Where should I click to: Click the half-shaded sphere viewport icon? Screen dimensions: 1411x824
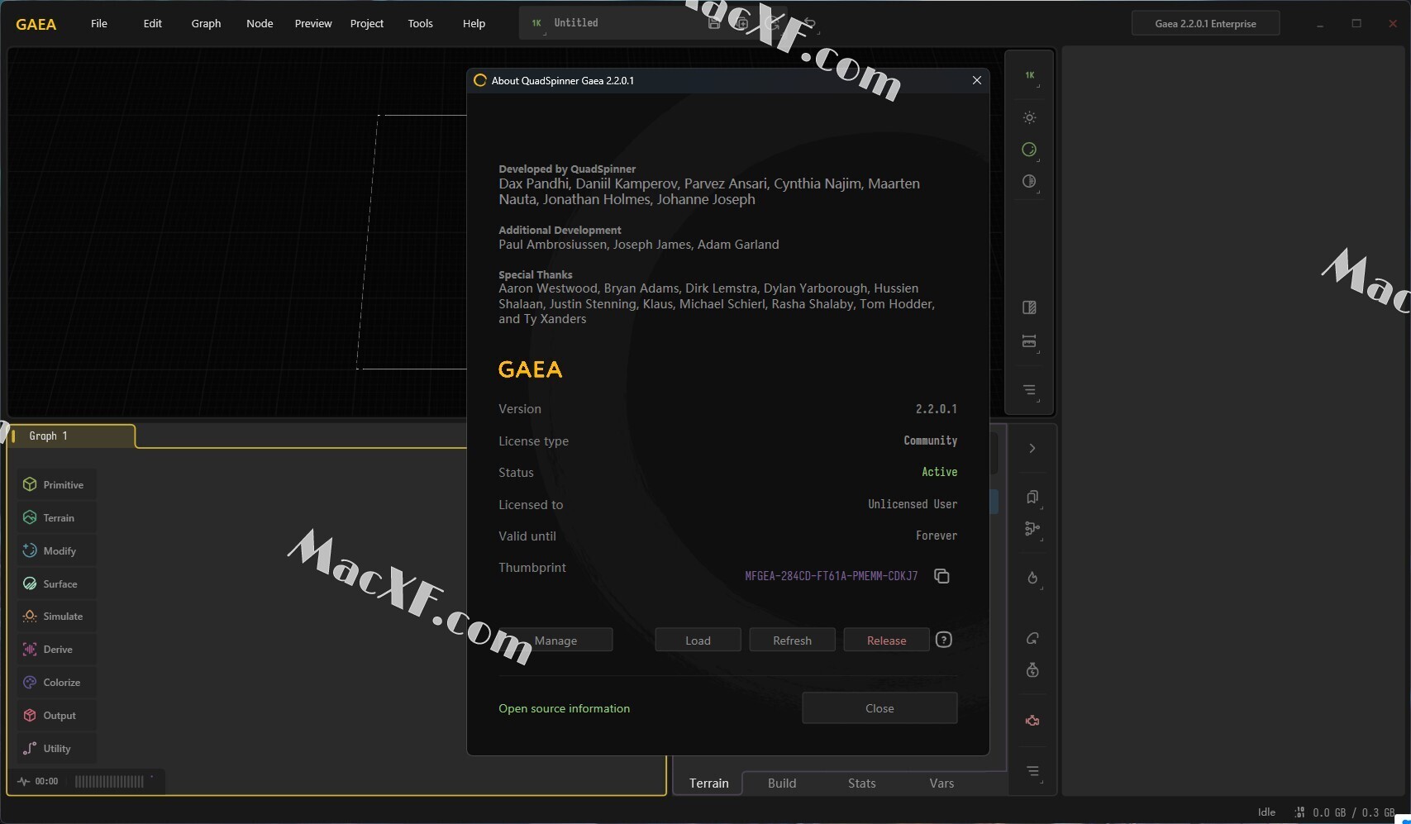tap(1030, 182)
